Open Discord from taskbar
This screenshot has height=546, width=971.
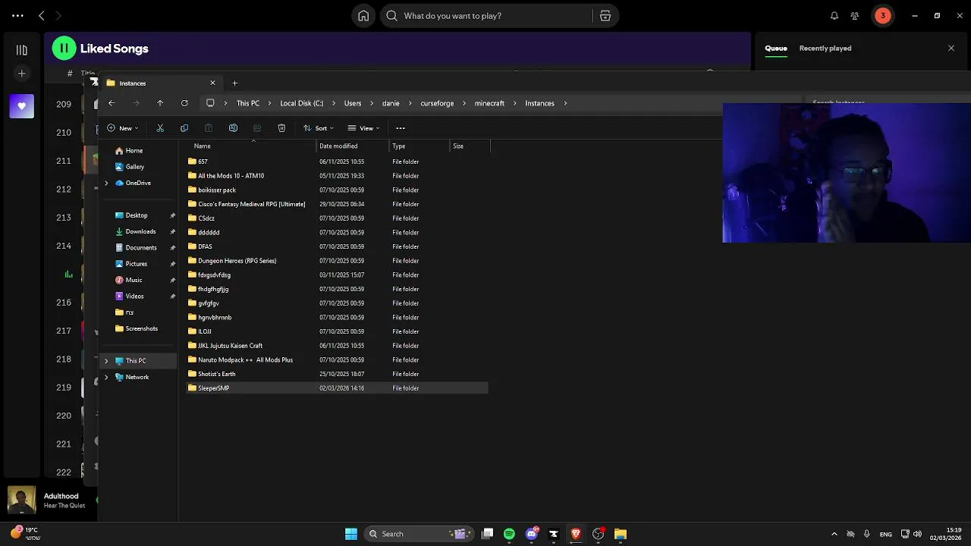click(x=532, y=534)
